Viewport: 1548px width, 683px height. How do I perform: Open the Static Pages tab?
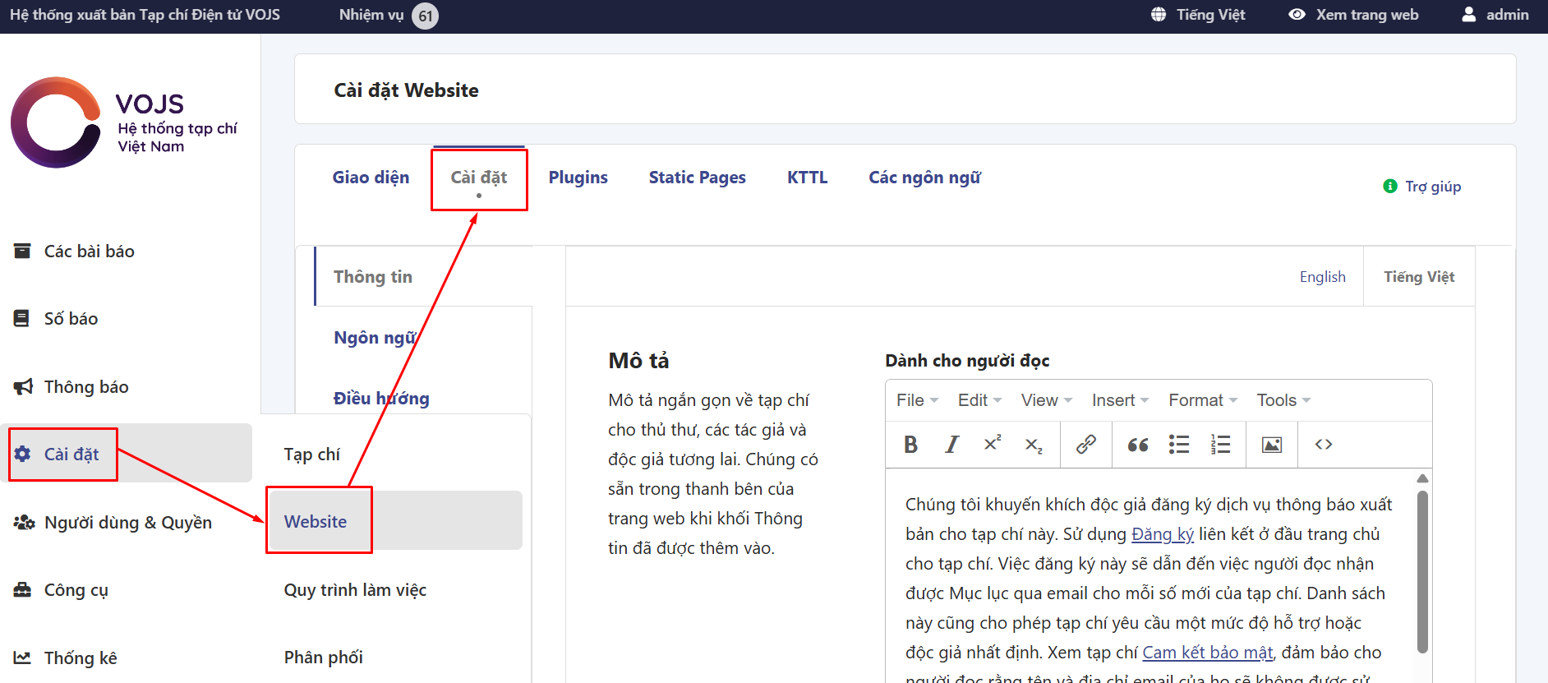pos(697,178)
